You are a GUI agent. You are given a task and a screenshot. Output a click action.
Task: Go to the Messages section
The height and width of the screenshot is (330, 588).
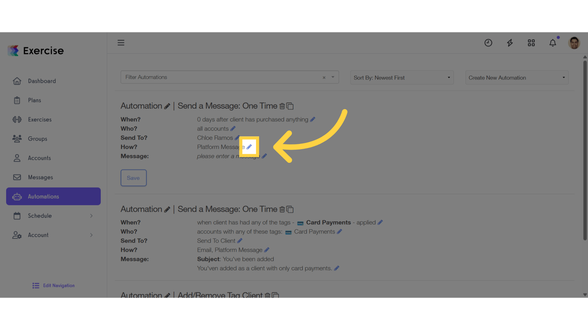tap(40, 177)
